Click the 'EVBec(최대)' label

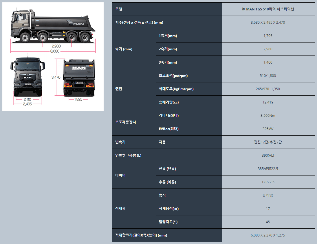pyautogui.click(x=168, y=129)
